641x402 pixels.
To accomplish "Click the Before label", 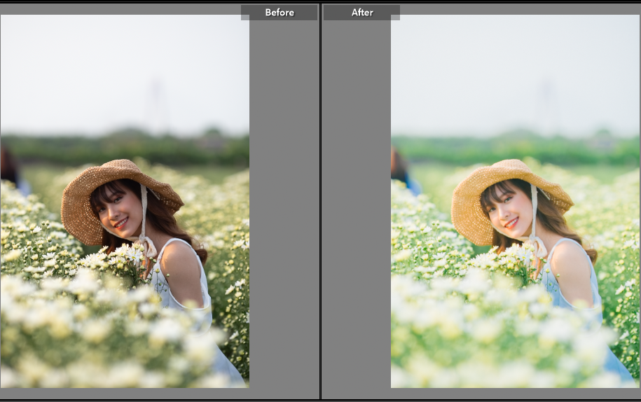I will 279,13.
